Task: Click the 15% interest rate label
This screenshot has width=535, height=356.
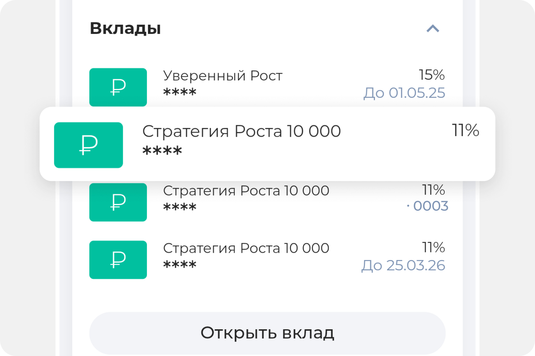Action: 432,75
